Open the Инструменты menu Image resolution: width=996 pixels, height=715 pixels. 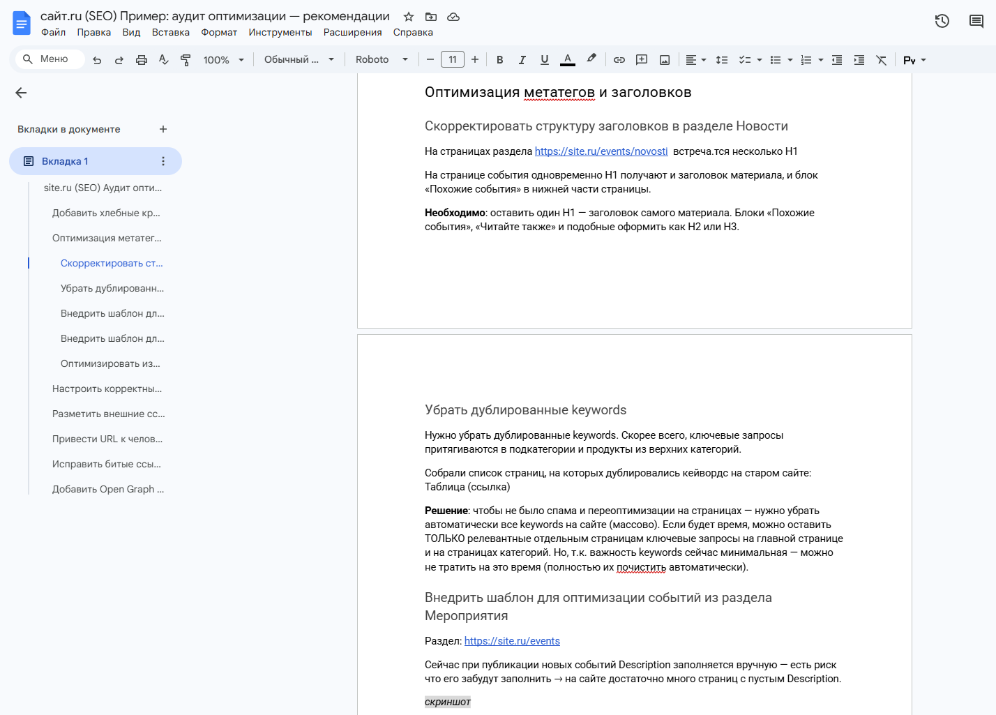click(x=280, y=32)
